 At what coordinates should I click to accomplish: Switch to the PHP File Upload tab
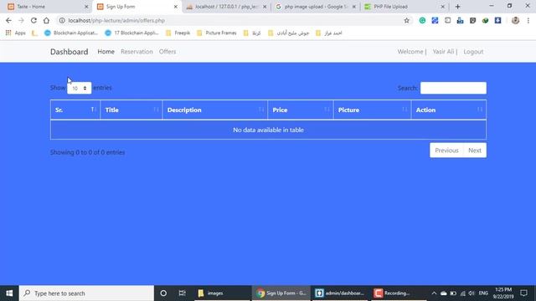(404, 7)
